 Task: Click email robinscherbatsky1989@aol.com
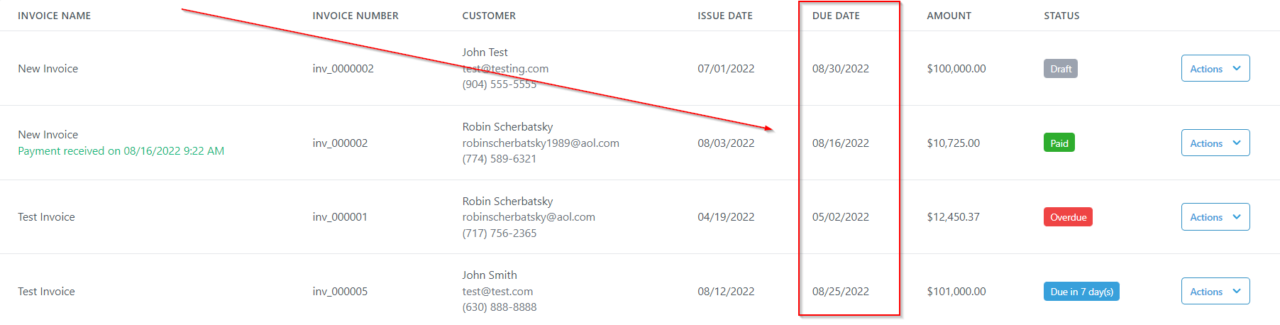coord(541,143)
